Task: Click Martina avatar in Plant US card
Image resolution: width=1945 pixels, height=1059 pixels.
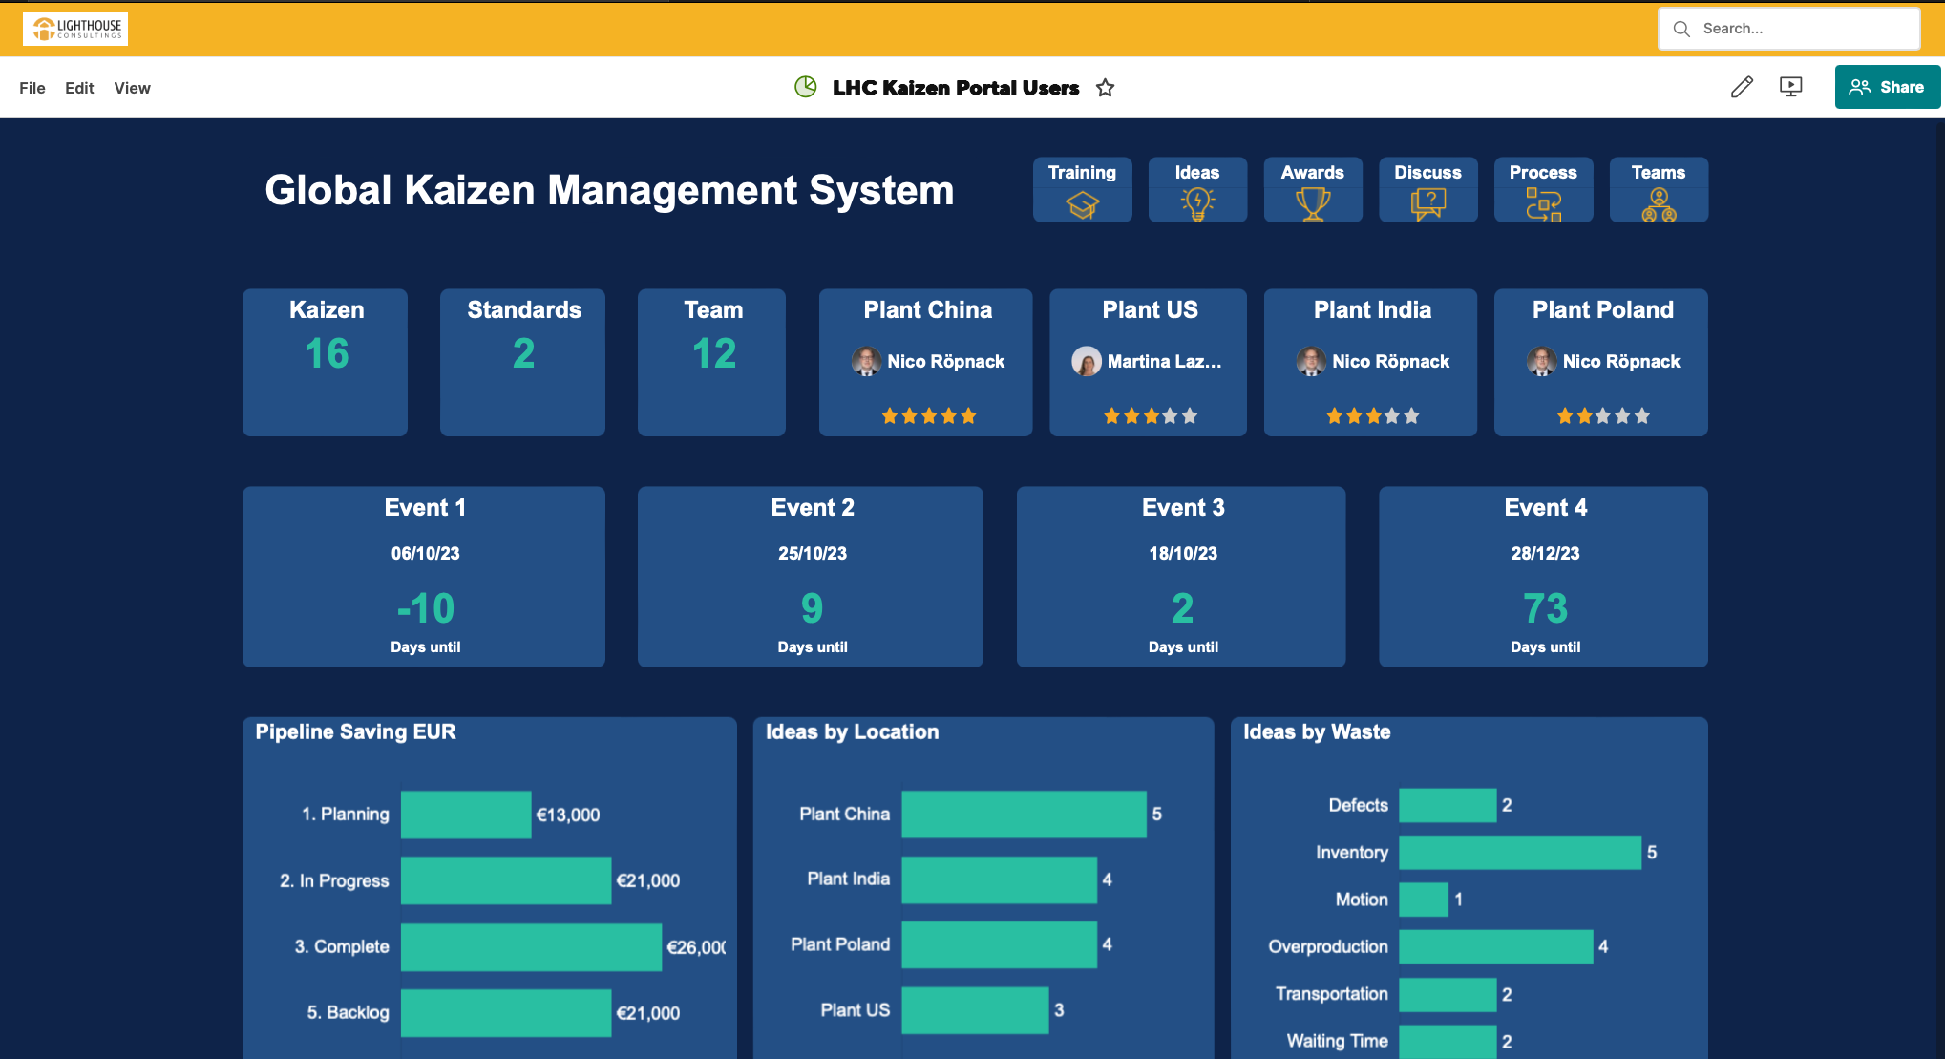Action: point(1086,361)
